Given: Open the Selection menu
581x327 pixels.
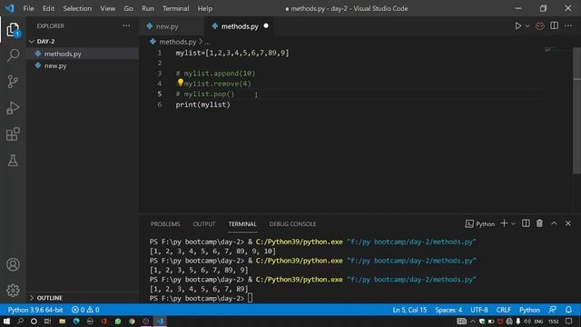Looking at the screenshot, I should [77, 8].
